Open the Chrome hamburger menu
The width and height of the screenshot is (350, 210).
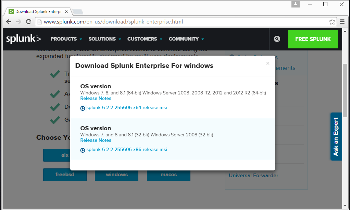(x=342, y=22)
